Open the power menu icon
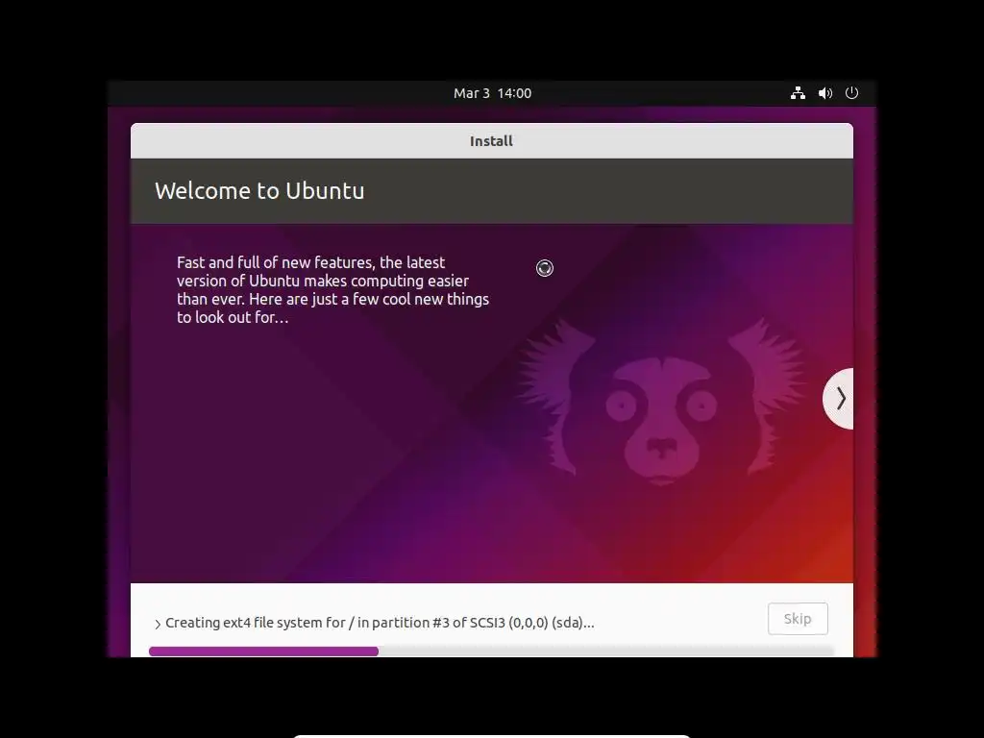Viewport: 984px width, 738px height. click(x=851, y=93)
